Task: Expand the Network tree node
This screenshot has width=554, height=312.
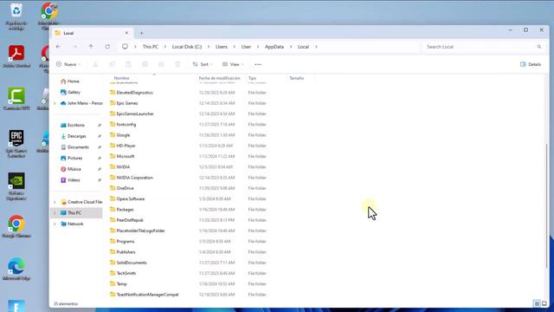Action: (55, 224)
